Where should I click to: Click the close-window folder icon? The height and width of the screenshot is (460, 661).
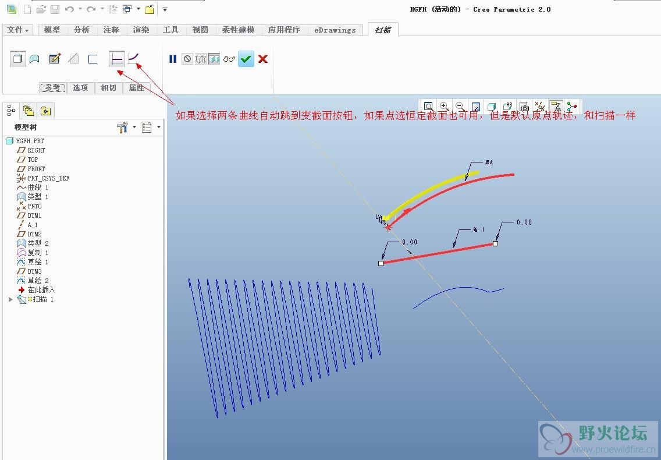pos(149,9)
